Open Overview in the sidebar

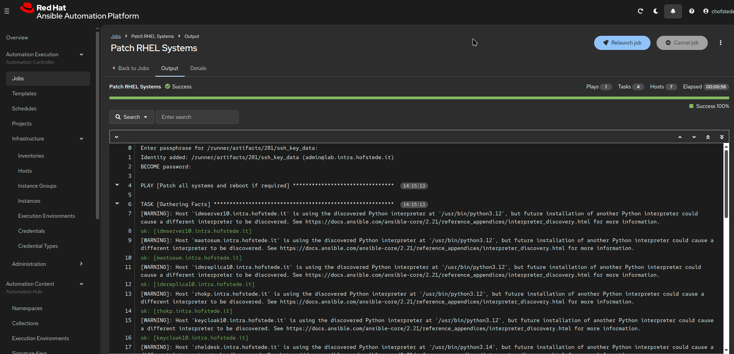17,38
